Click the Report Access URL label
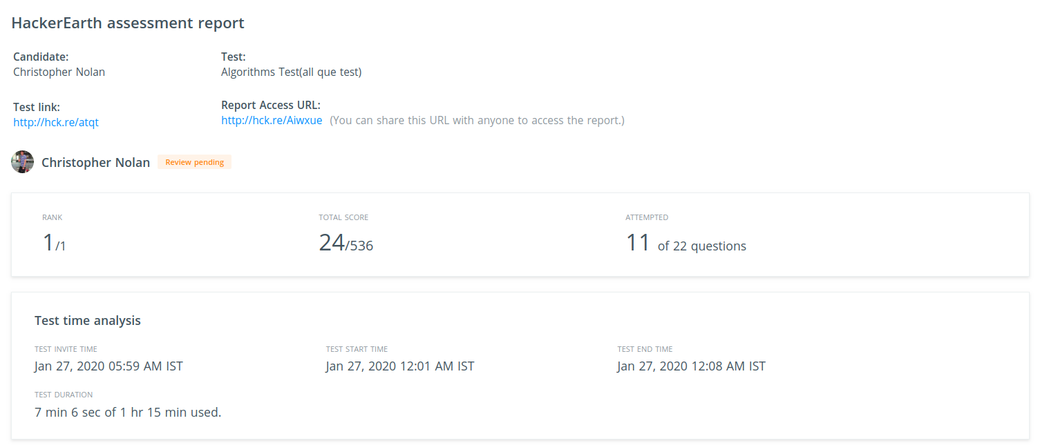Viewport: 1040px width, 445px height. coord(271,105)
